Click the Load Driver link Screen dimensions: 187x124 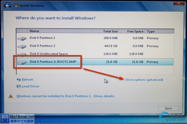click(x=30, y=86)
